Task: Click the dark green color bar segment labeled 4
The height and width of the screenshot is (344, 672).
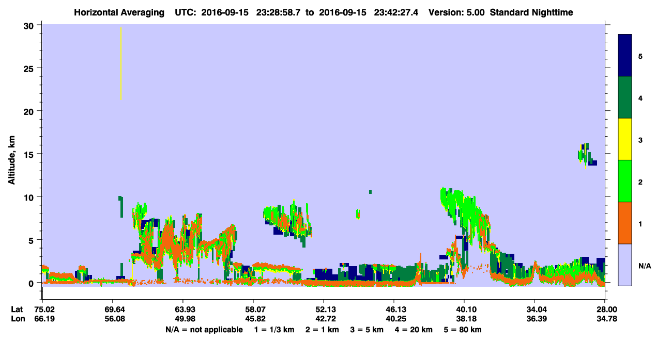Action: point(625,97)
